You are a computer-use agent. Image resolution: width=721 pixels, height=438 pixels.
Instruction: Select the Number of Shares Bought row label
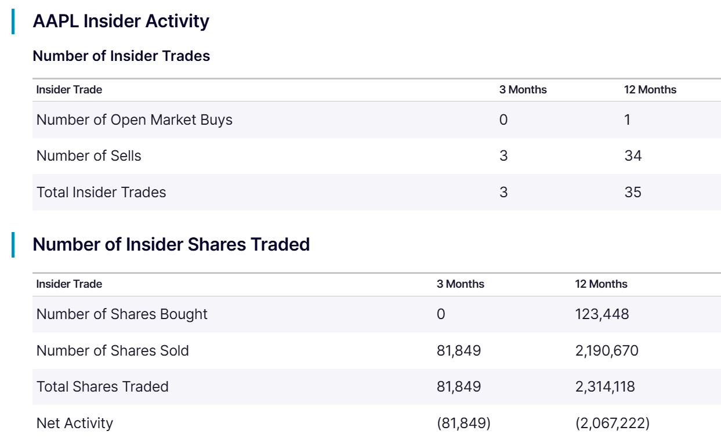coord(122,314)
